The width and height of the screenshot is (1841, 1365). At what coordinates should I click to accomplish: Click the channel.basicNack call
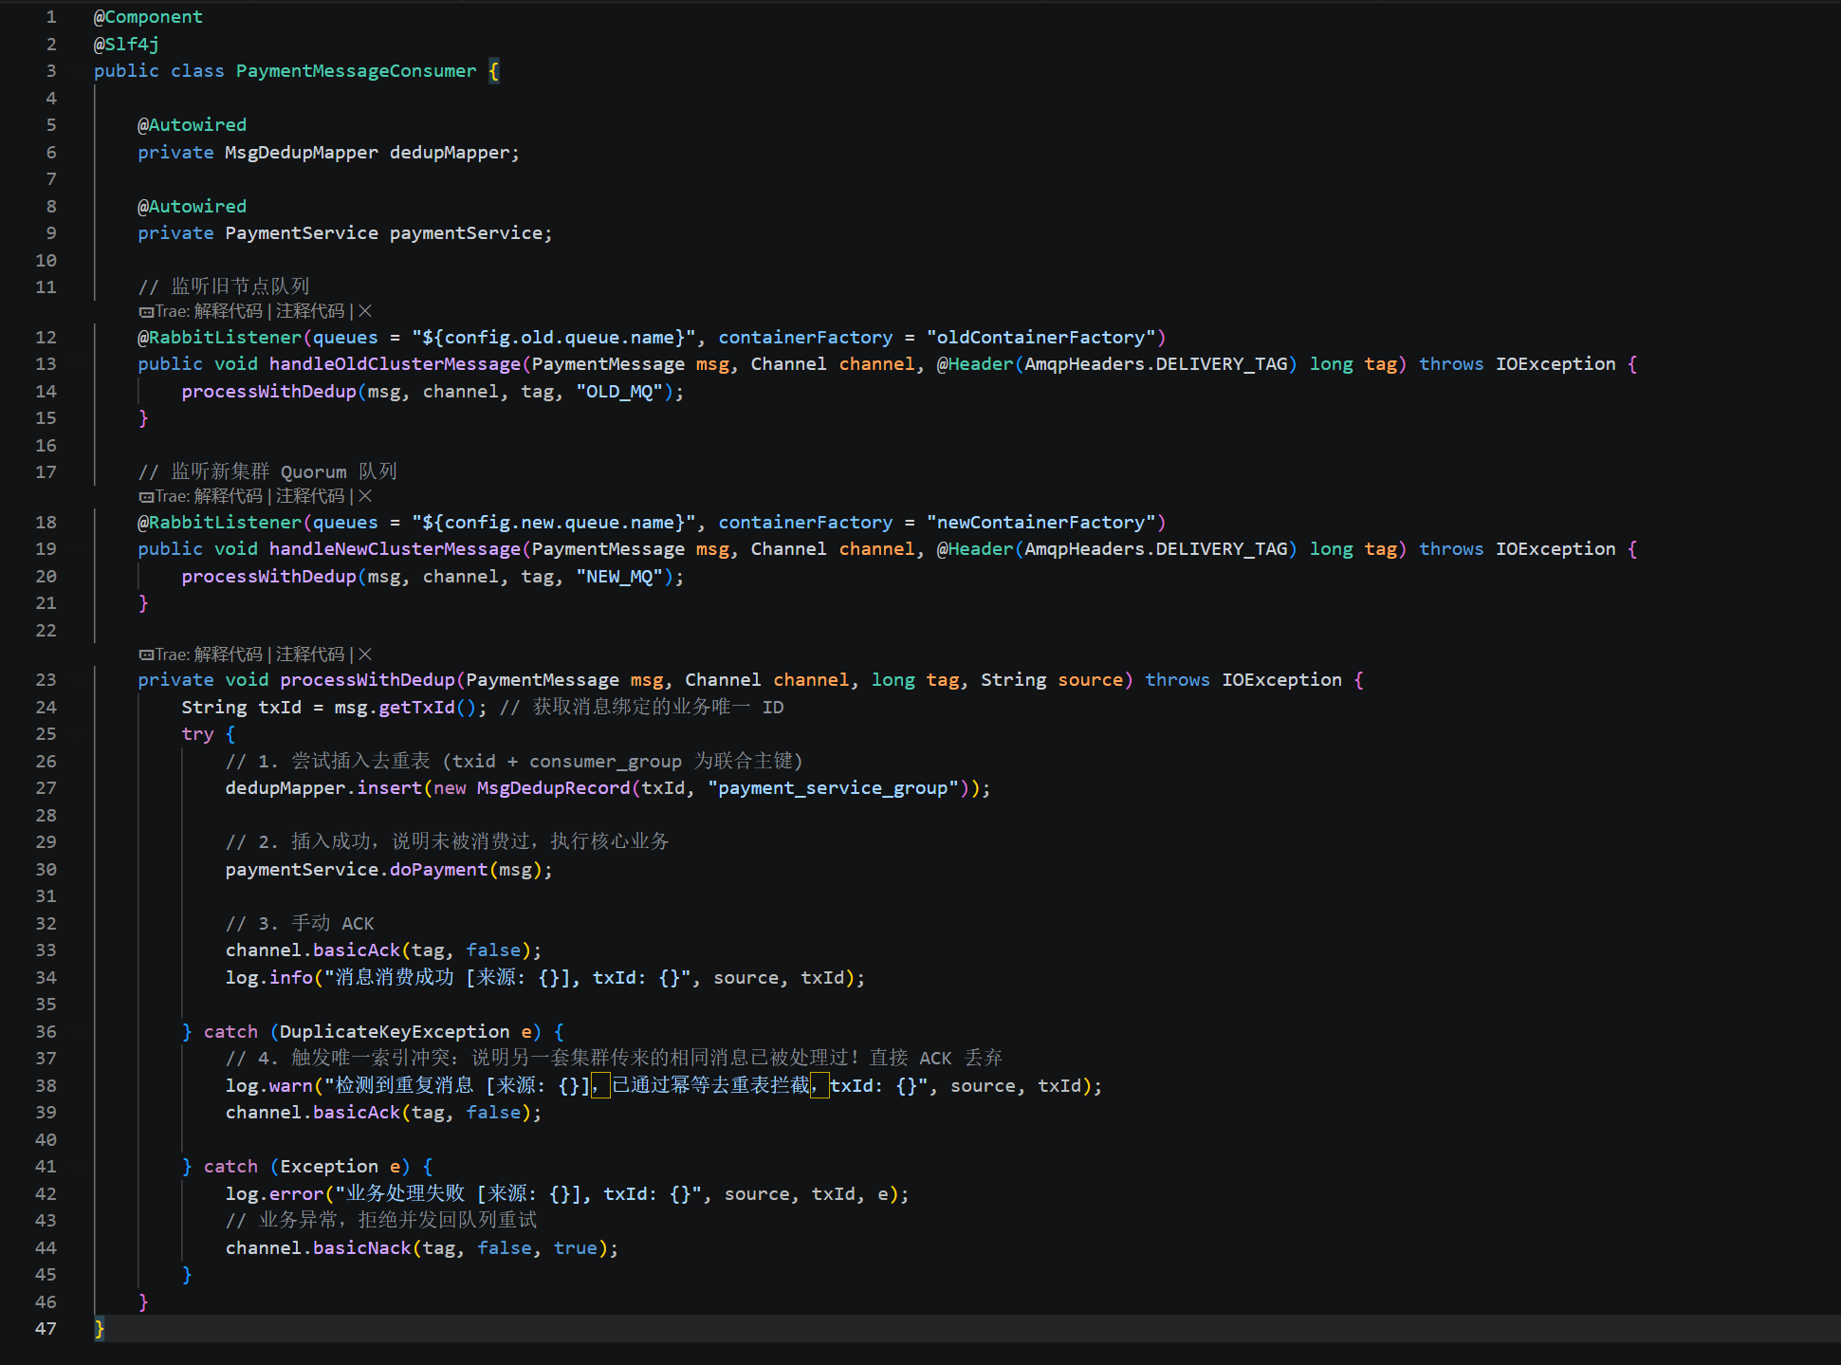[422, 1248]
